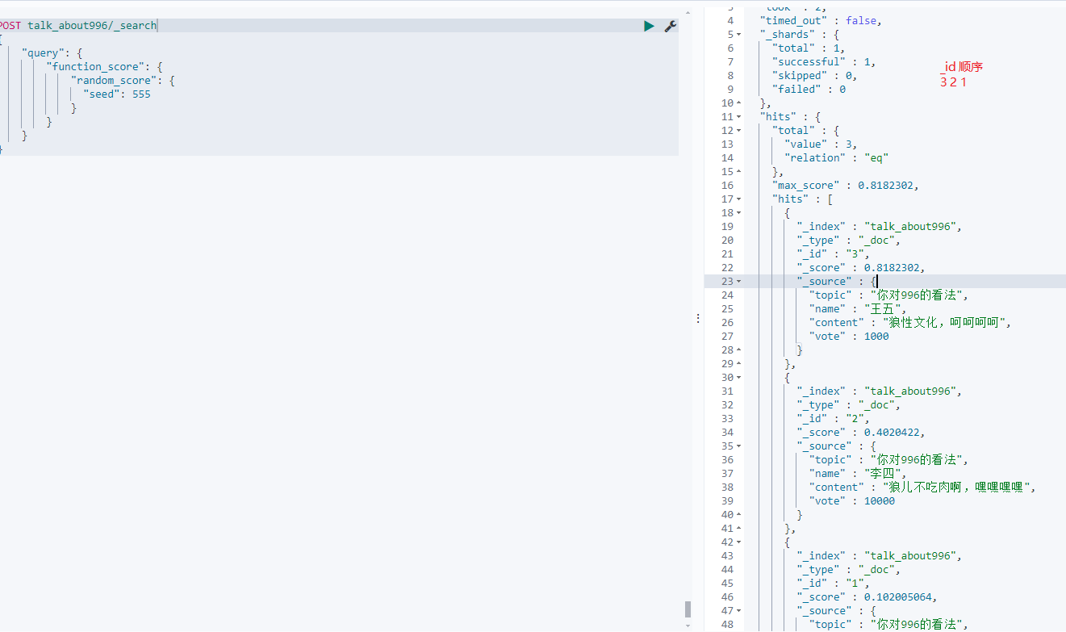The height and width of the screenshot is (632, 1066).
Task: Collapse the outer "hits" object on line 11
Action: pyautogui.click(x=738, y=117)
